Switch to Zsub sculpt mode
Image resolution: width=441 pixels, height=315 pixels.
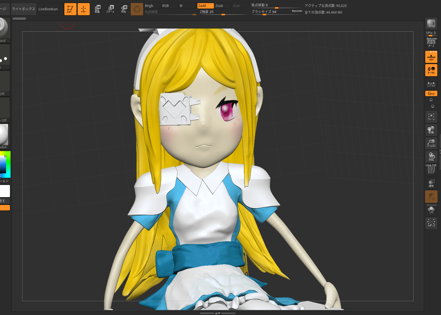223,6
